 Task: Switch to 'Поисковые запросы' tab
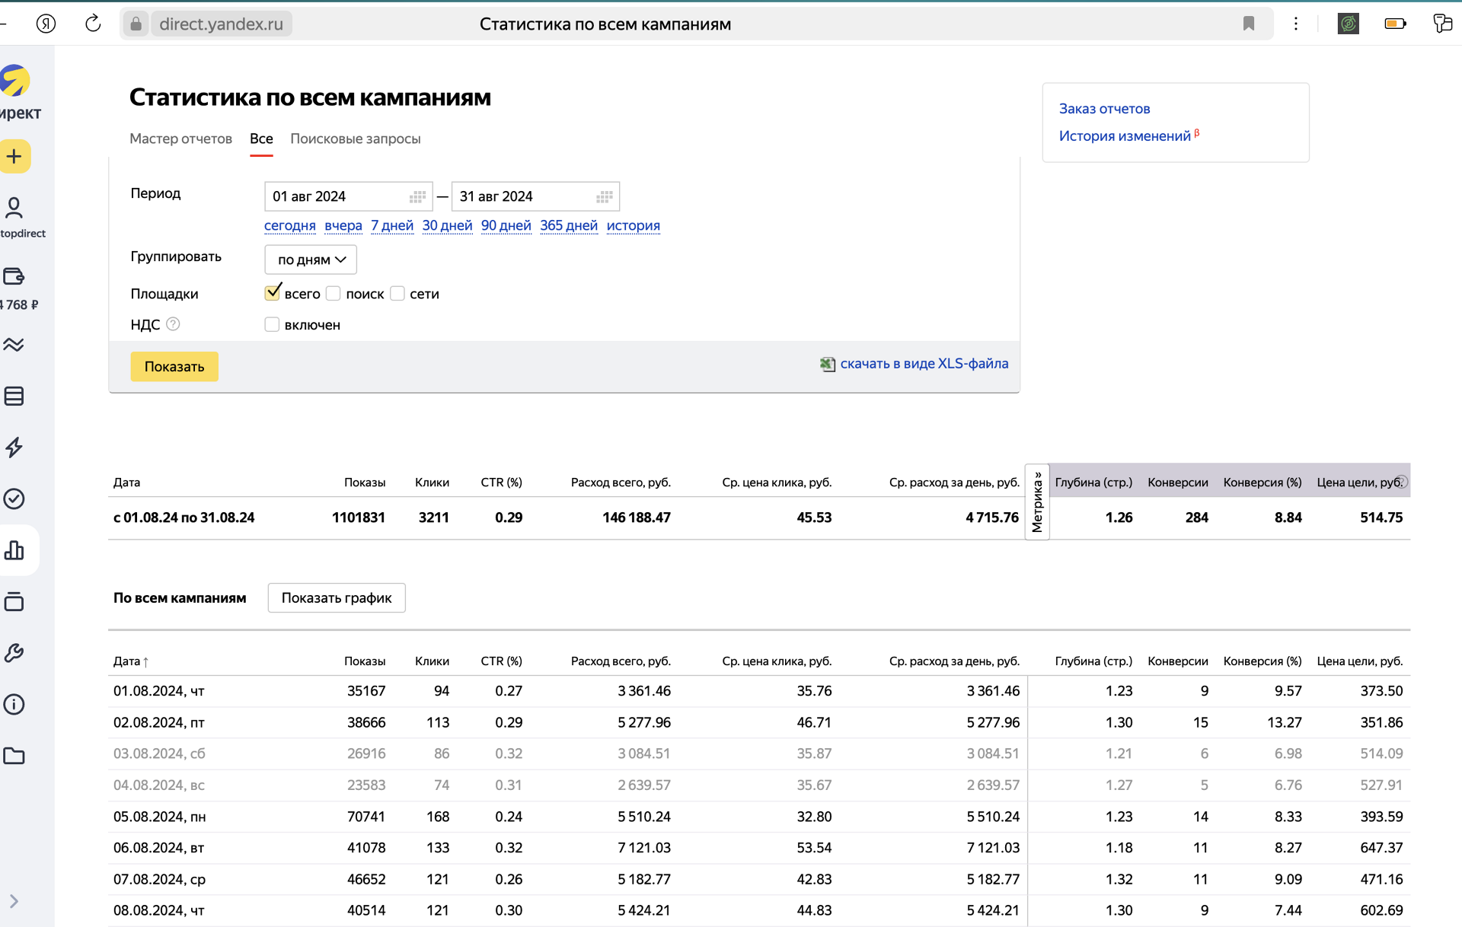tap(355, 139)
